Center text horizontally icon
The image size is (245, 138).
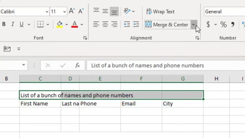105,24
